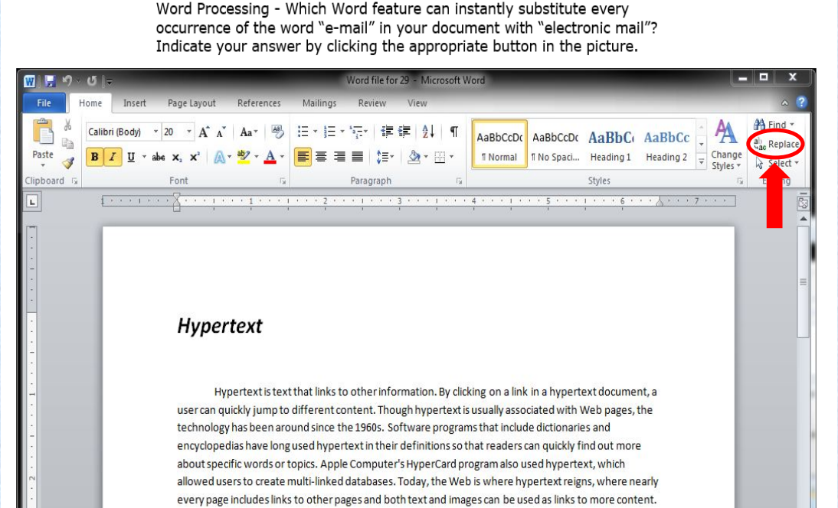Click the Cut scissors icon

tap(68, 125)
